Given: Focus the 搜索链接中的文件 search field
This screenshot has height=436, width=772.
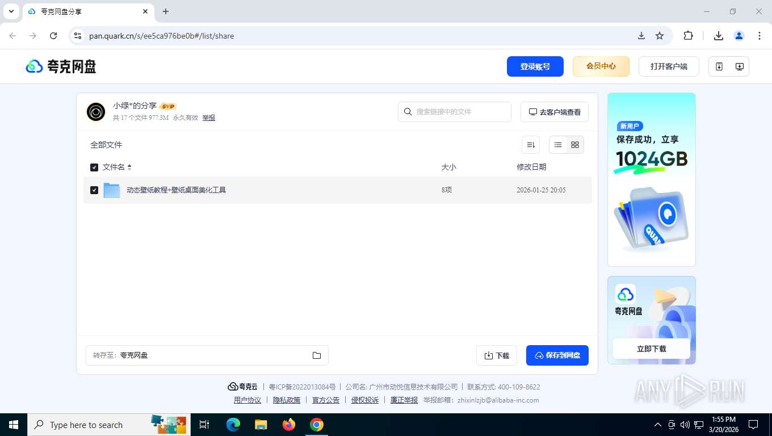Looking at the screenshot, I should click(x=455, y=112).
